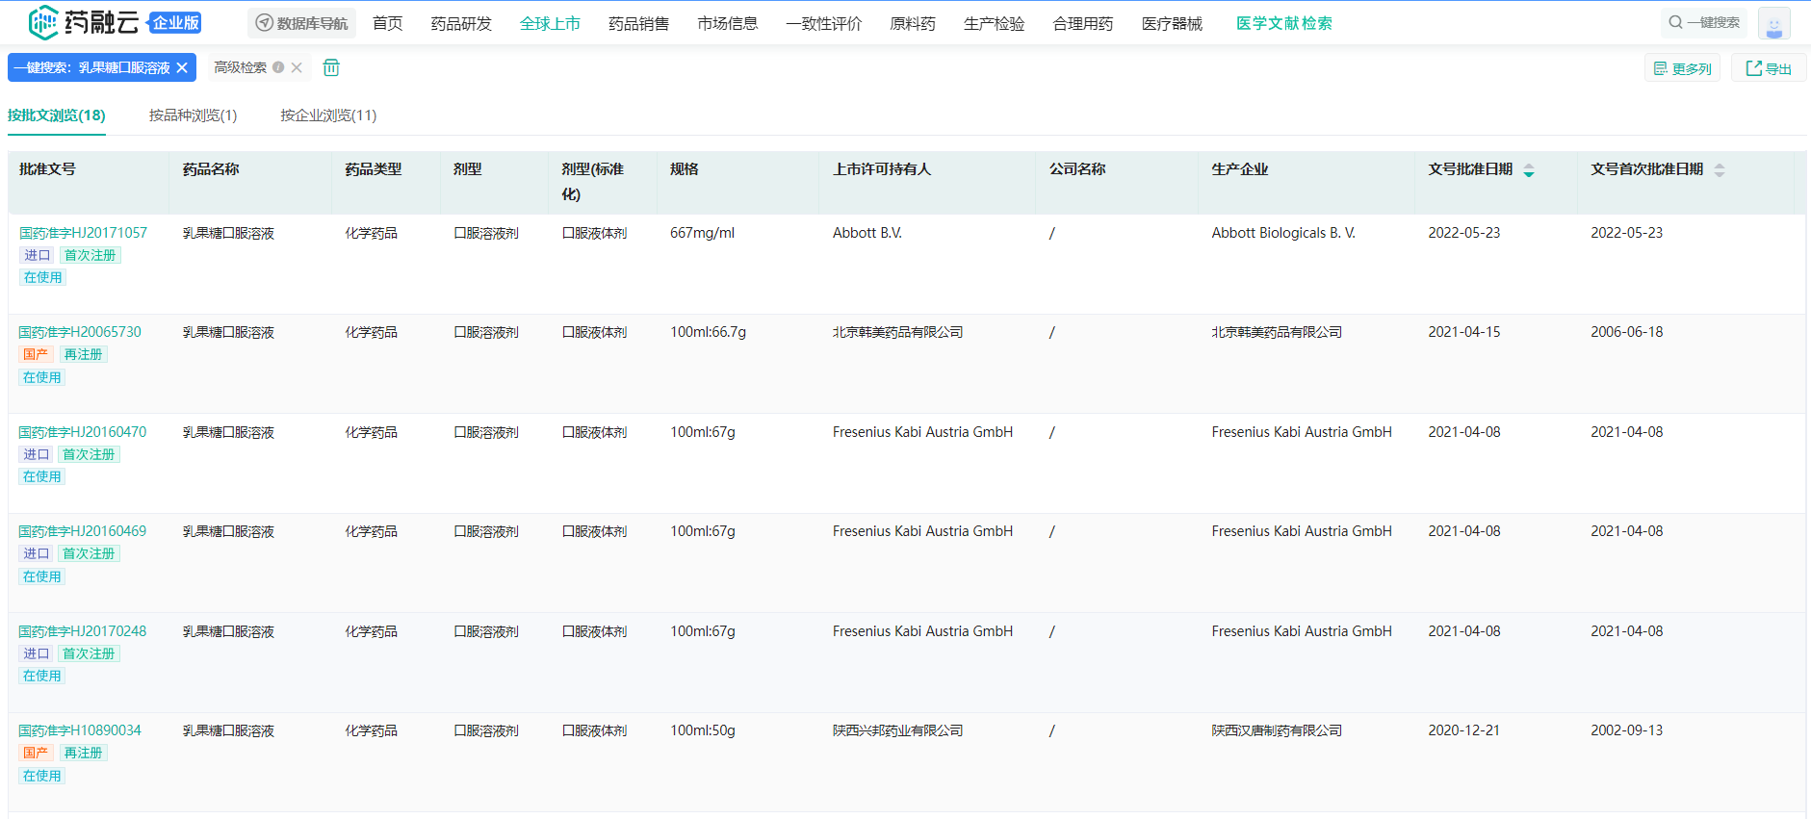Remove the 乳果糖口服溶液 search chip
1811x819 pixels.
182,67
